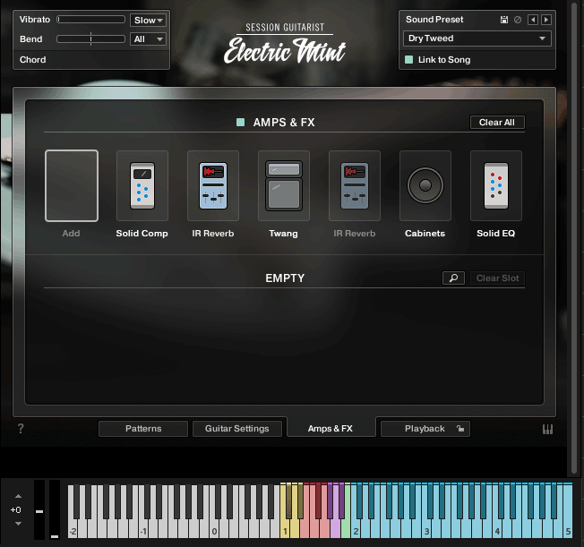Select the Cabinets speaker module

click(x=425, y=185)
